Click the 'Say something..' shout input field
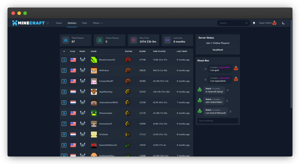 218,120
